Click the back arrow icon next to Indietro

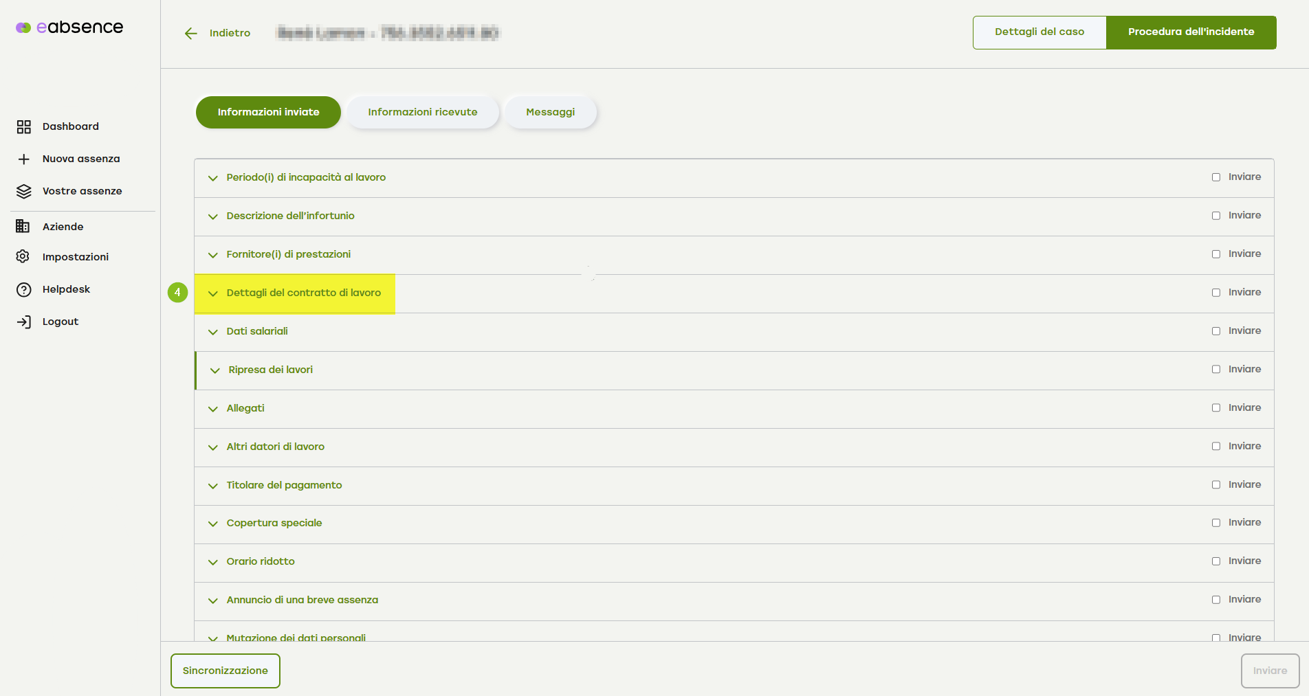tap(190, 33)
